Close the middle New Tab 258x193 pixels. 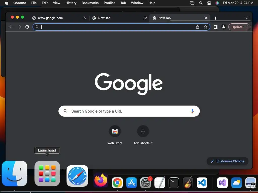coord(145,18)
